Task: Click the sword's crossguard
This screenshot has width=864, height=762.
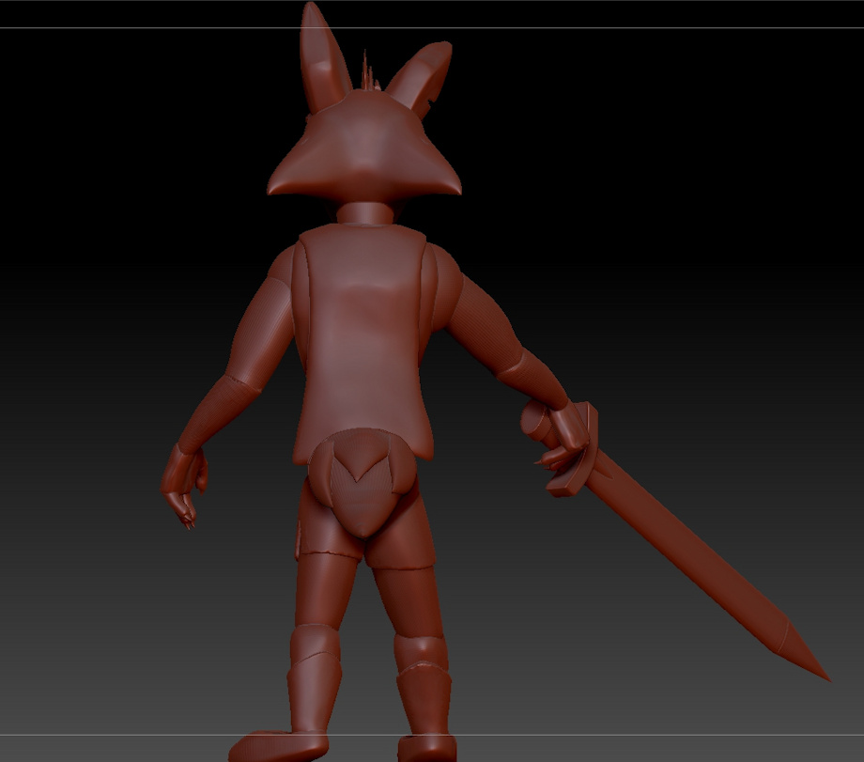Action: 575,449
